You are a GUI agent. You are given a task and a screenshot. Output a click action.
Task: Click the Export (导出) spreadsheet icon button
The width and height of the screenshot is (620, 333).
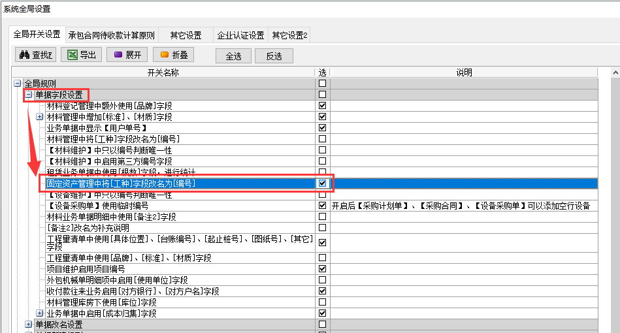click(81, 55)
